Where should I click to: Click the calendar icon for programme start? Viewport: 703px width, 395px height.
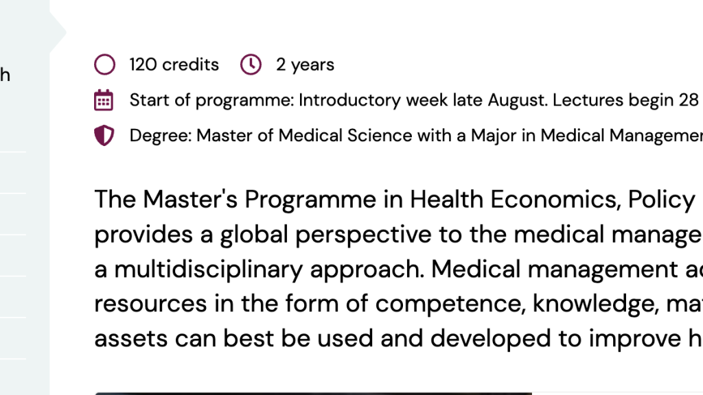pyautogui.click(x=104, y=100)
